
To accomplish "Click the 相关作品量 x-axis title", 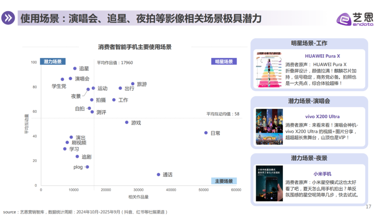I will 138,197.
